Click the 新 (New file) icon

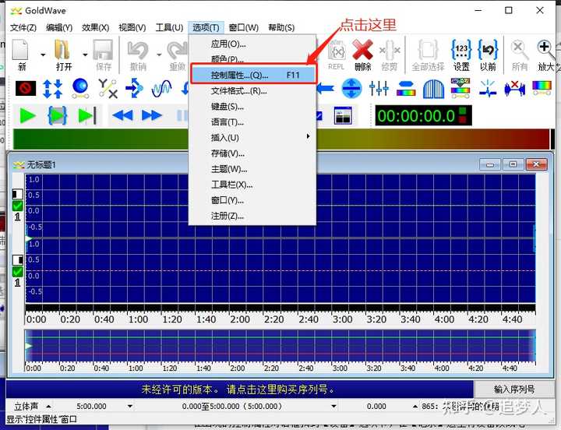click(x=20, y=50)
